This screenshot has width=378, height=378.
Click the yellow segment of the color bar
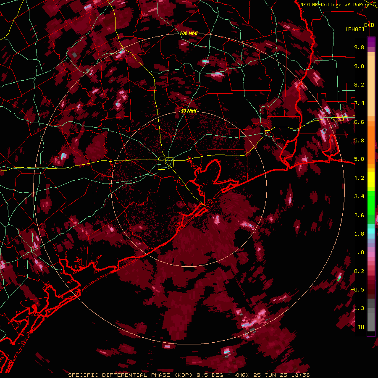click(371, 180)
